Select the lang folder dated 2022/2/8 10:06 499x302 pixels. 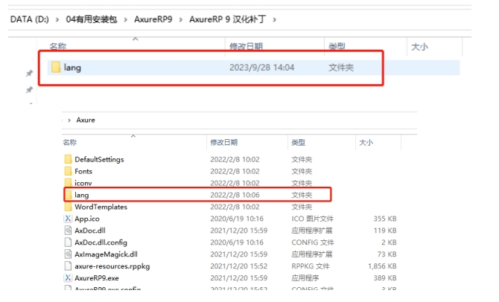point(81,195)
